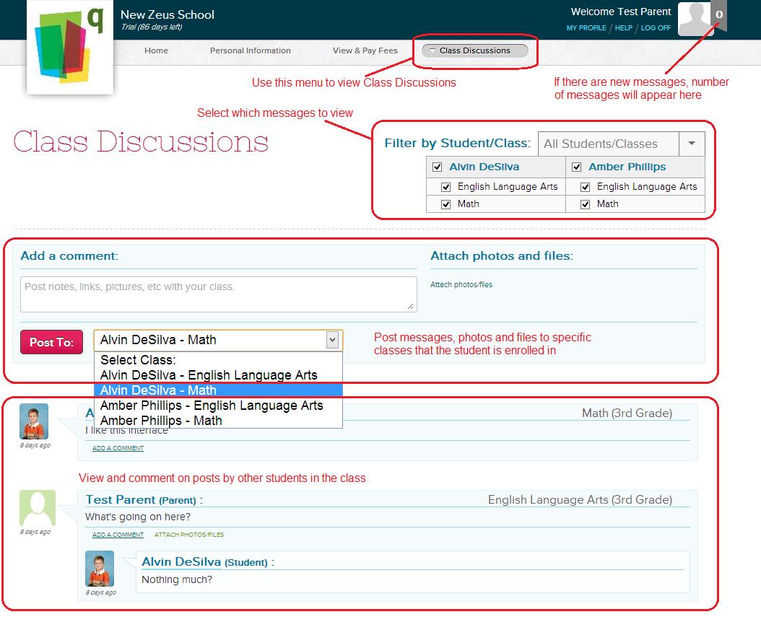Open the All Students/Classes filter dropdown
Image resolution: width=761 pixels, height=622 pixels.
coord(692,144)
